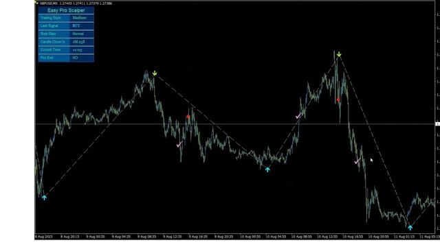This screenshot has width=440, height=247.
Task: Click the NO value in last panel row
Action: tap(75, 58)
